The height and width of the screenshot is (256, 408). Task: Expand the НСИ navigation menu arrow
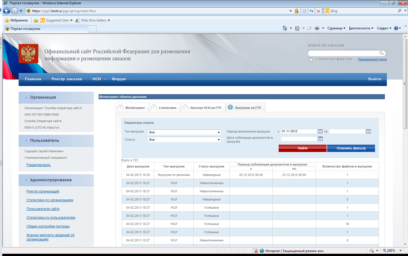(x=105, y=79)
